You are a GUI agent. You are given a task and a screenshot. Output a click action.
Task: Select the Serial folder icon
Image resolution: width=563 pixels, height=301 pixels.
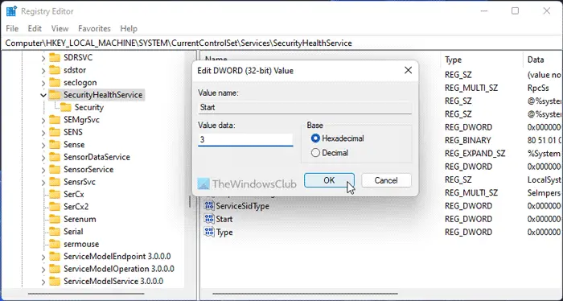[55, 231]
